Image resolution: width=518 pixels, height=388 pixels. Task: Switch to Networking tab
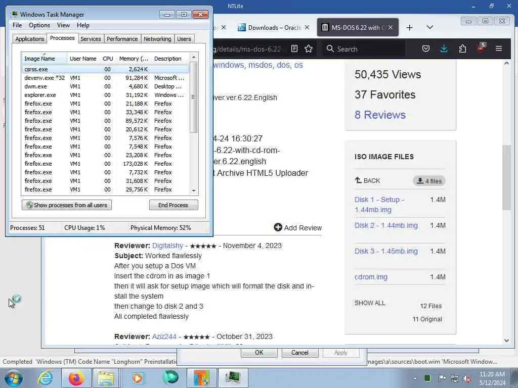tap(157, 39)
